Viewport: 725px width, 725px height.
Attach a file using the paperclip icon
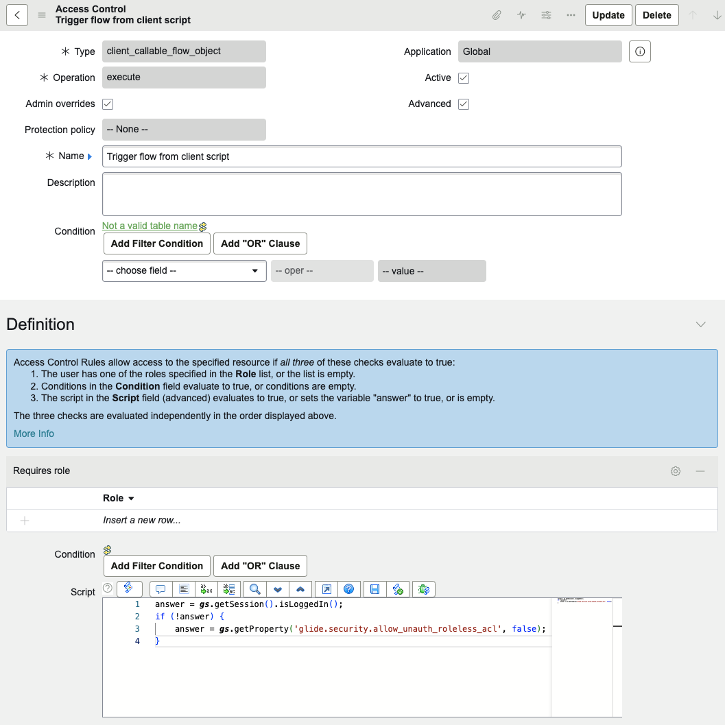[x=497, y=14]
